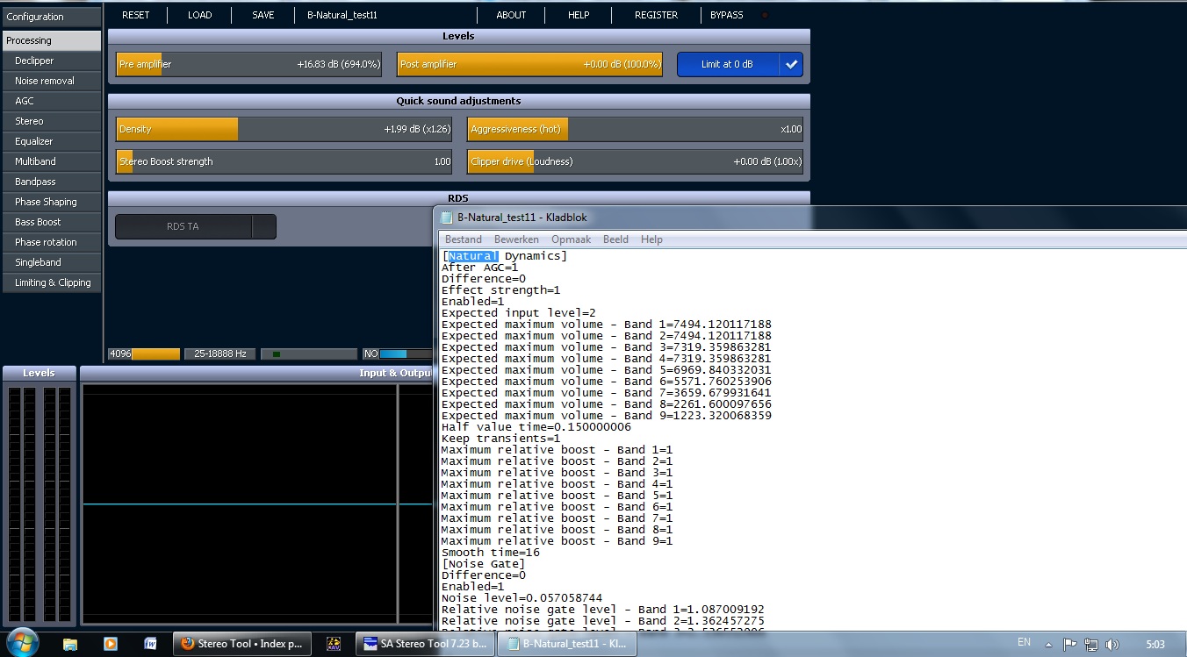Click the NO blue status indicator

pyautogui.click(x=399, y=354)
